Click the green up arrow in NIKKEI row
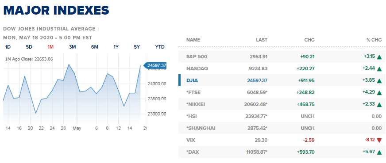Screen dimensions: 386x163 point(379,105)
